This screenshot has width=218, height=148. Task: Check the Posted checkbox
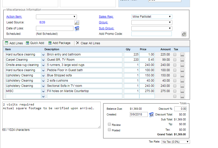pos(109,130)
